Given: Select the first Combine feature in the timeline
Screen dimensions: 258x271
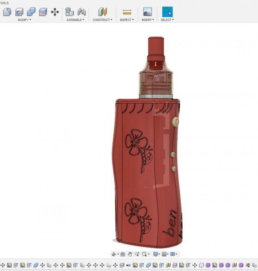Looking at the screenshot, I should pos(36,265).
